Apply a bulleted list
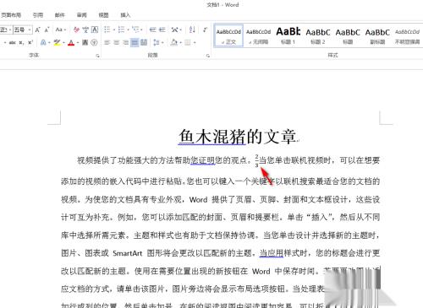Viewport: 423px width, 308px height. click(x=107, y=30)
